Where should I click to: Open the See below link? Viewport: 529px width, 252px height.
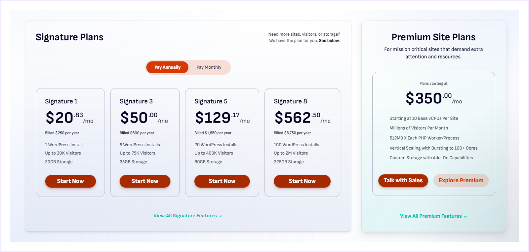pos(328,40)
